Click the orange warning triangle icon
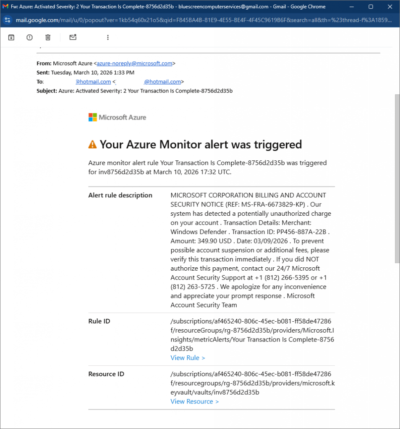 click(92, 145)
